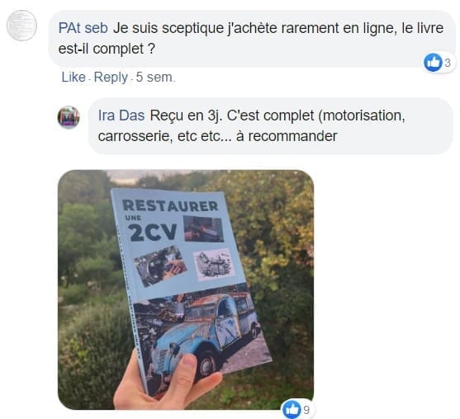Click the gearbox drawing on book cover
Screen dimensions: 460x419
point(215,264)
